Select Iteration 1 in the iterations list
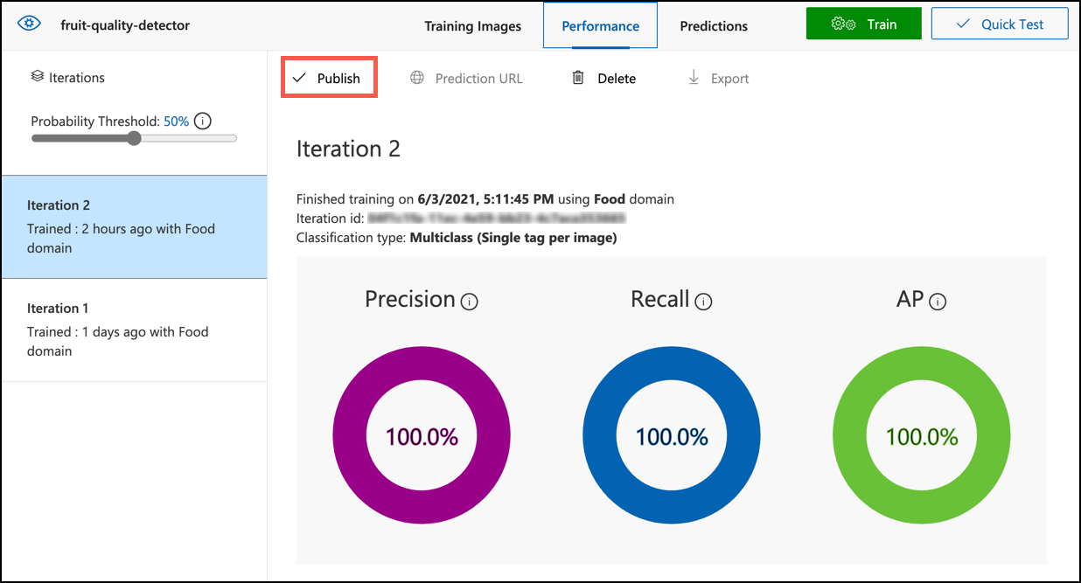This screenshot has width=1081, height=583. coord(134,330)
